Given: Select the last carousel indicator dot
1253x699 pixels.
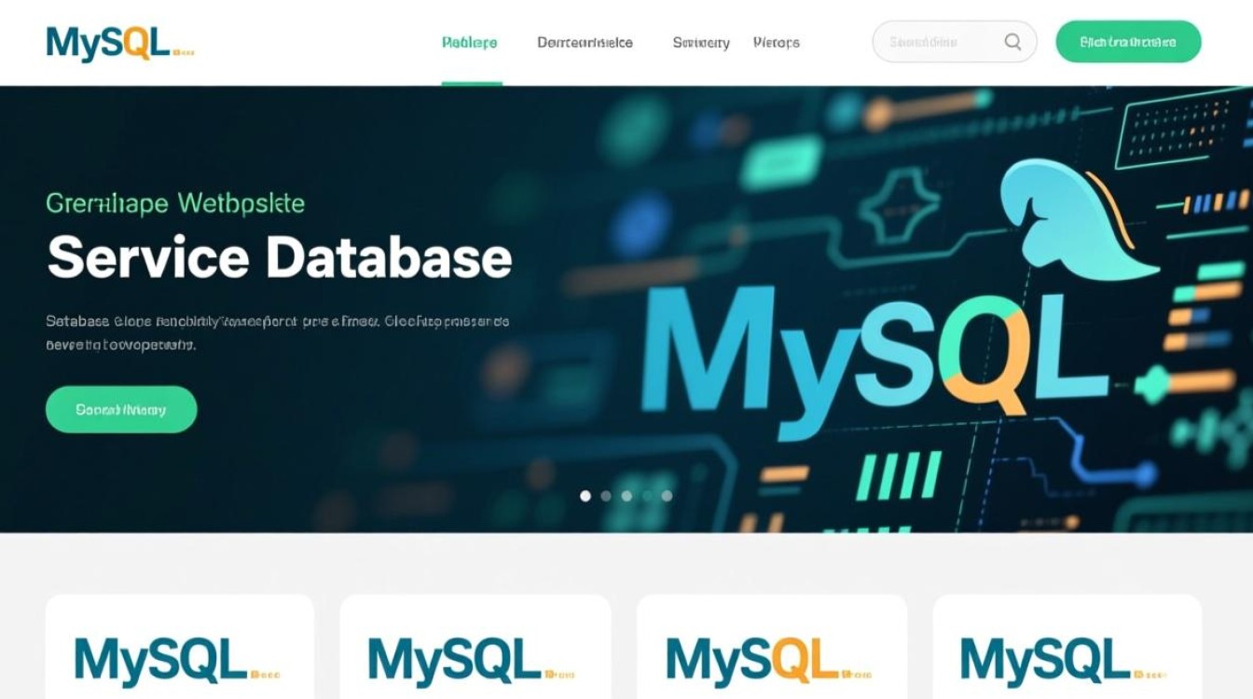Looking at the screenshot, I should [x=667, y=496].
